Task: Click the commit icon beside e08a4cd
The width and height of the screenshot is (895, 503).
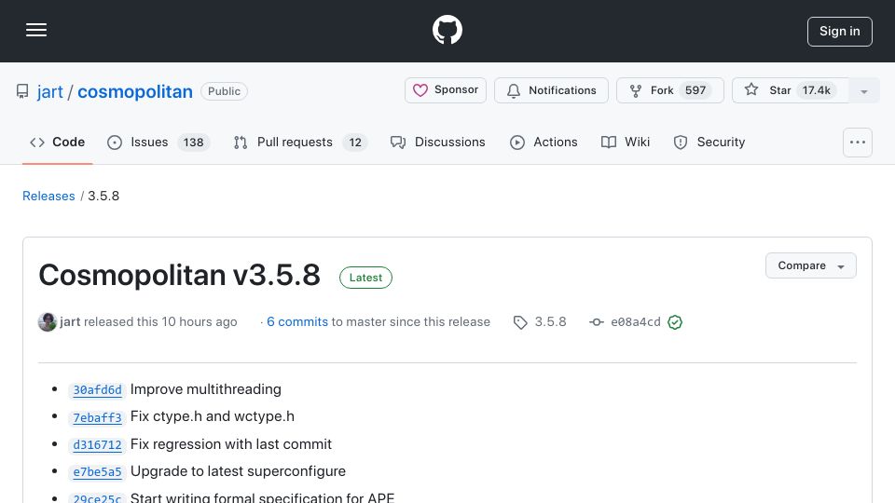Action: tap(597, 322)
